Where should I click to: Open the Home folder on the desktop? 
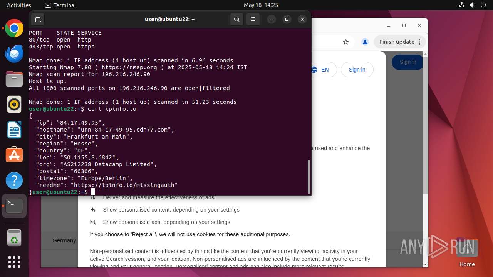467,252
